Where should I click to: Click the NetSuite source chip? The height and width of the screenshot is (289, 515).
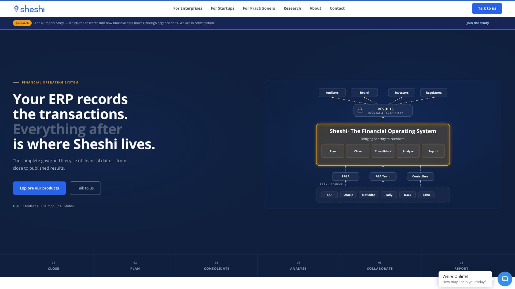(369, 195)
